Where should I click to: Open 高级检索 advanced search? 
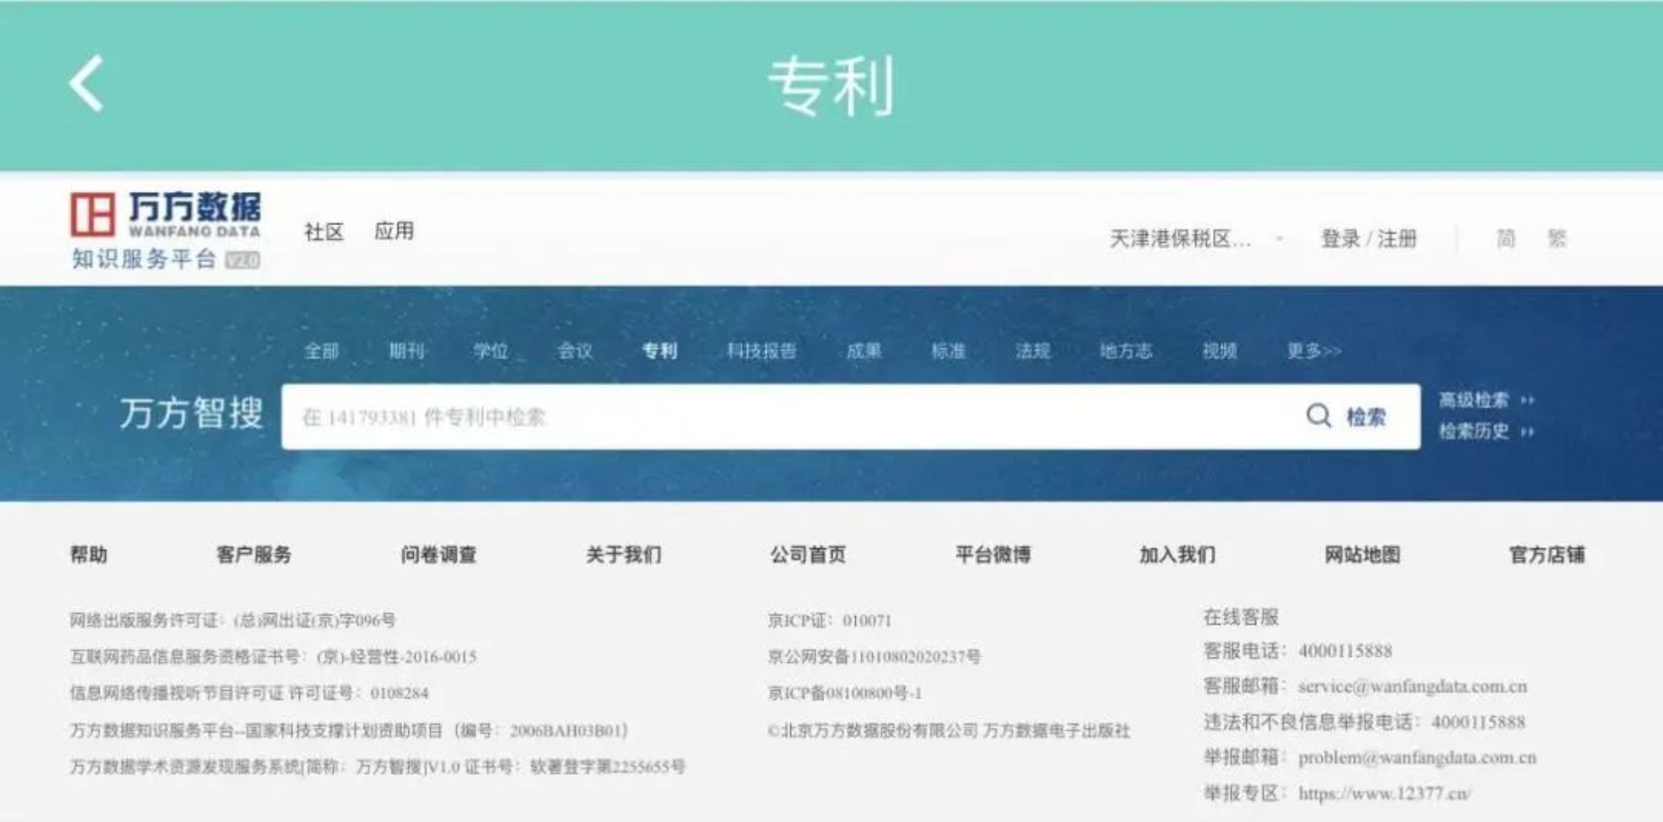[x=1486, y=400]
